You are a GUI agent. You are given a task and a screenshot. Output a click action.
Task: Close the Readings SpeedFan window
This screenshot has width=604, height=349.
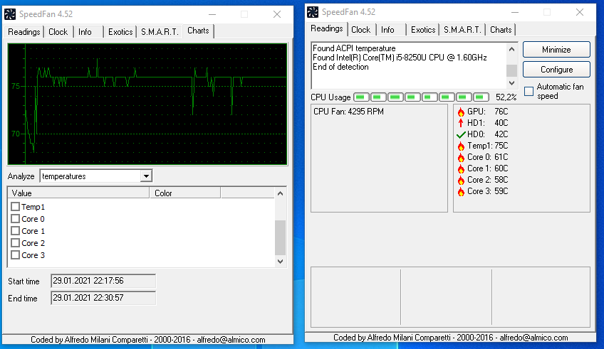click(579, 12)
